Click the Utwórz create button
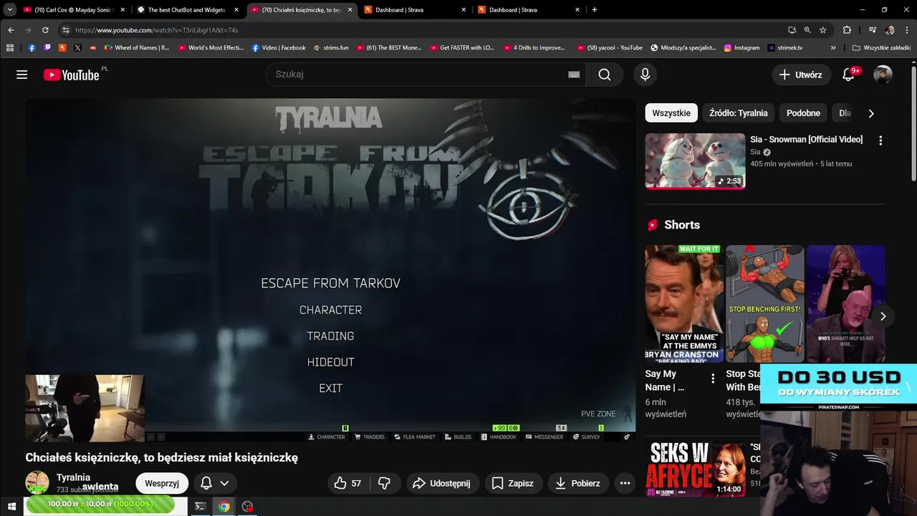917x516 pixels. tap(801, 75)
